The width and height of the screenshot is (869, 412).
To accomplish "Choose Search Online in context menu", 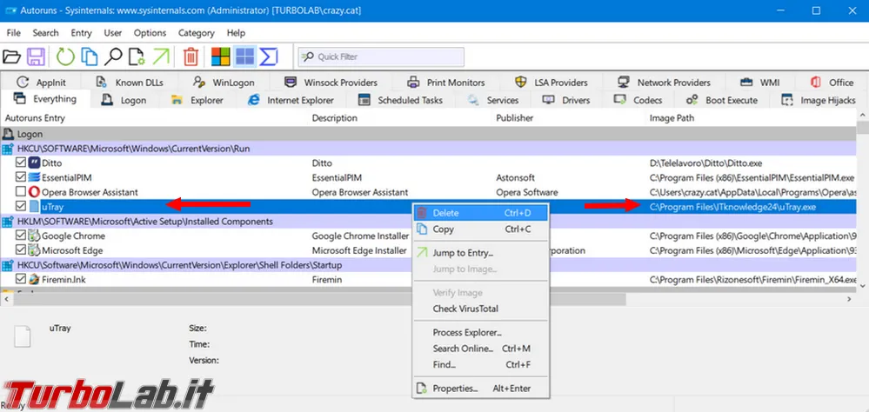I will pyautogui.click(x=481, y=349).
